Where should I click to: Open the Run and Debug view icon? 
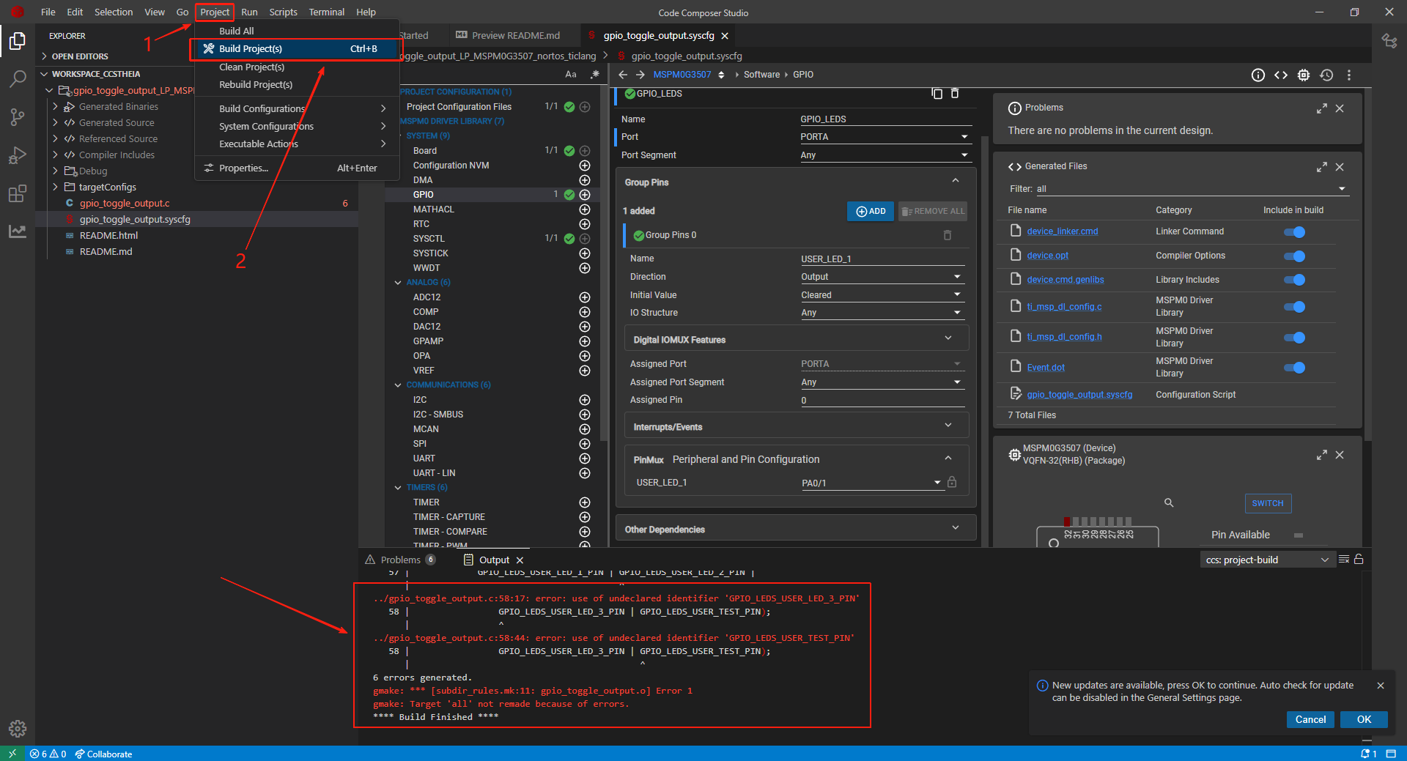[18, 155]
